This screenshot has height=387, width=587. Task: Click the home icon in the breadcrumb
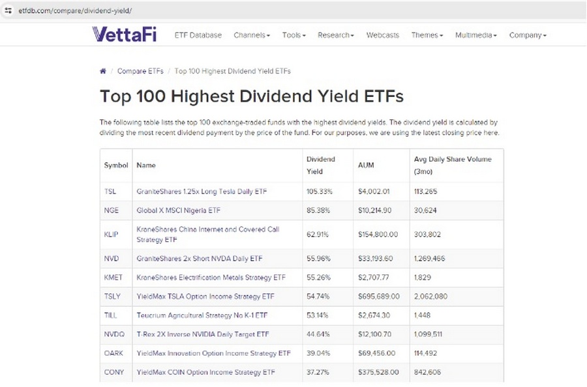pyautogui.click(x=103, y=71)
